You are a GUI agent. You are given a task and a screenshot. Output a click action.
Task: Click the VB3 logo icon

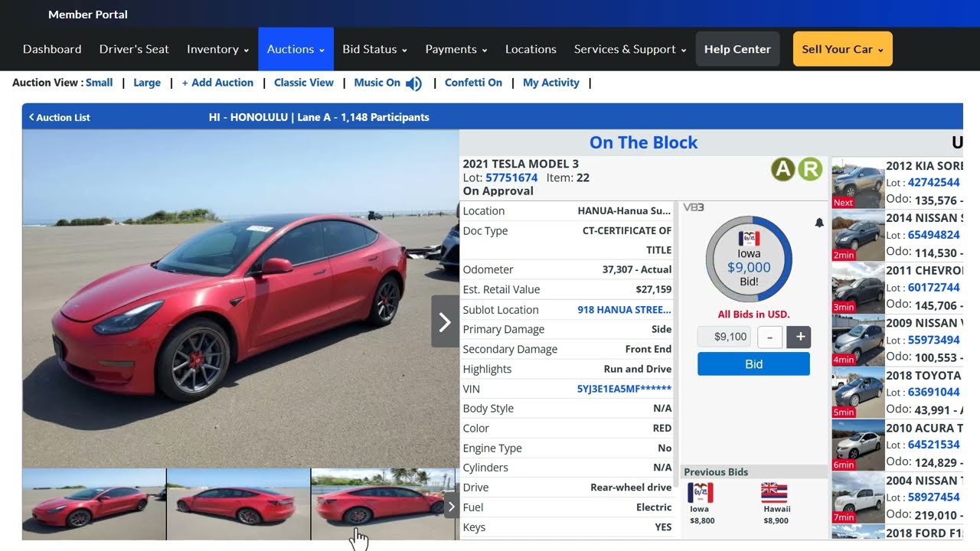(x=694, y=207)
